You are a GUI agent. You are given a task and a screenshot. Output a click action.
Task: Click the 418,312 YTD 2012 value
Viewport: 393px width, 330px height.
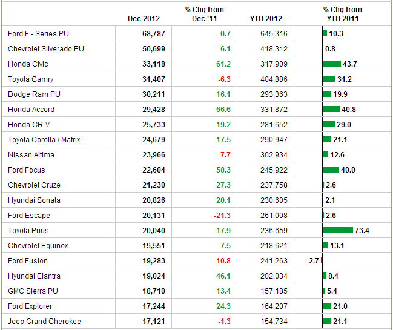274,49
